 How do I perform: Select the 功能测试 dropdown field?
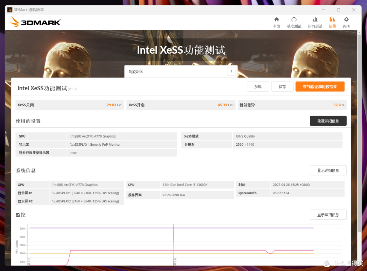point(181,72)
